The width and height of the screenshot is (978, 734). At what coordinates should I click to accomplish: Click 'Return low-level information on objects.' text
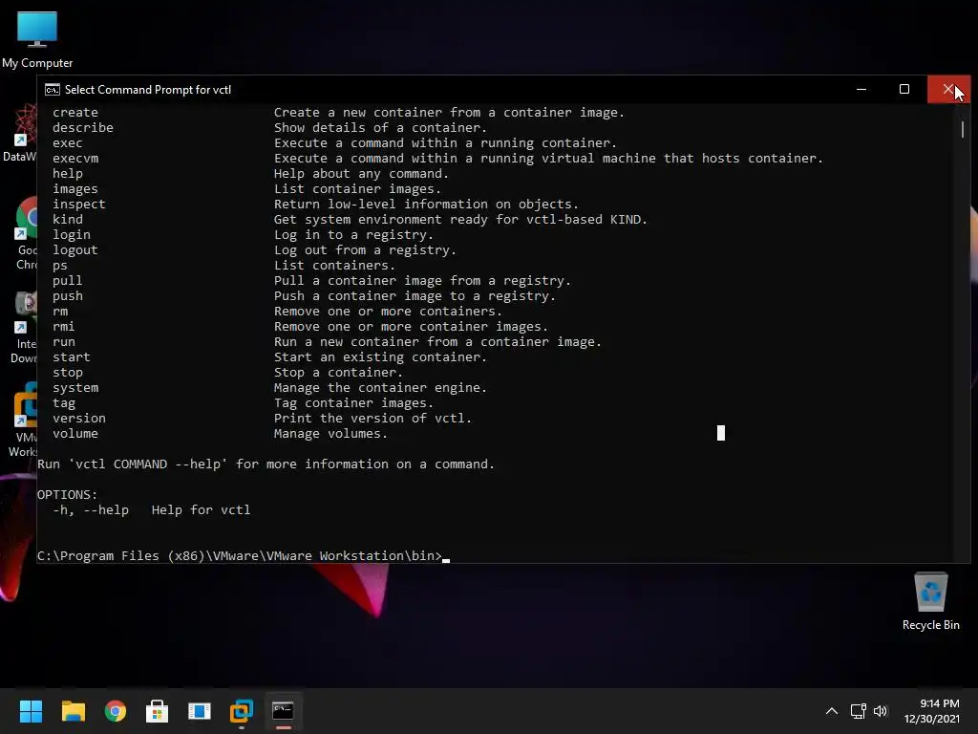pyautogui.click(x=427, y=205)
